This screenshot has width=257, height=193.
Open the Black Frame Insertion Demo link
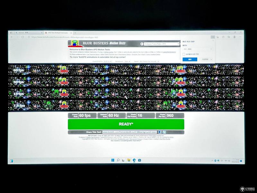(x=151, y=54)
